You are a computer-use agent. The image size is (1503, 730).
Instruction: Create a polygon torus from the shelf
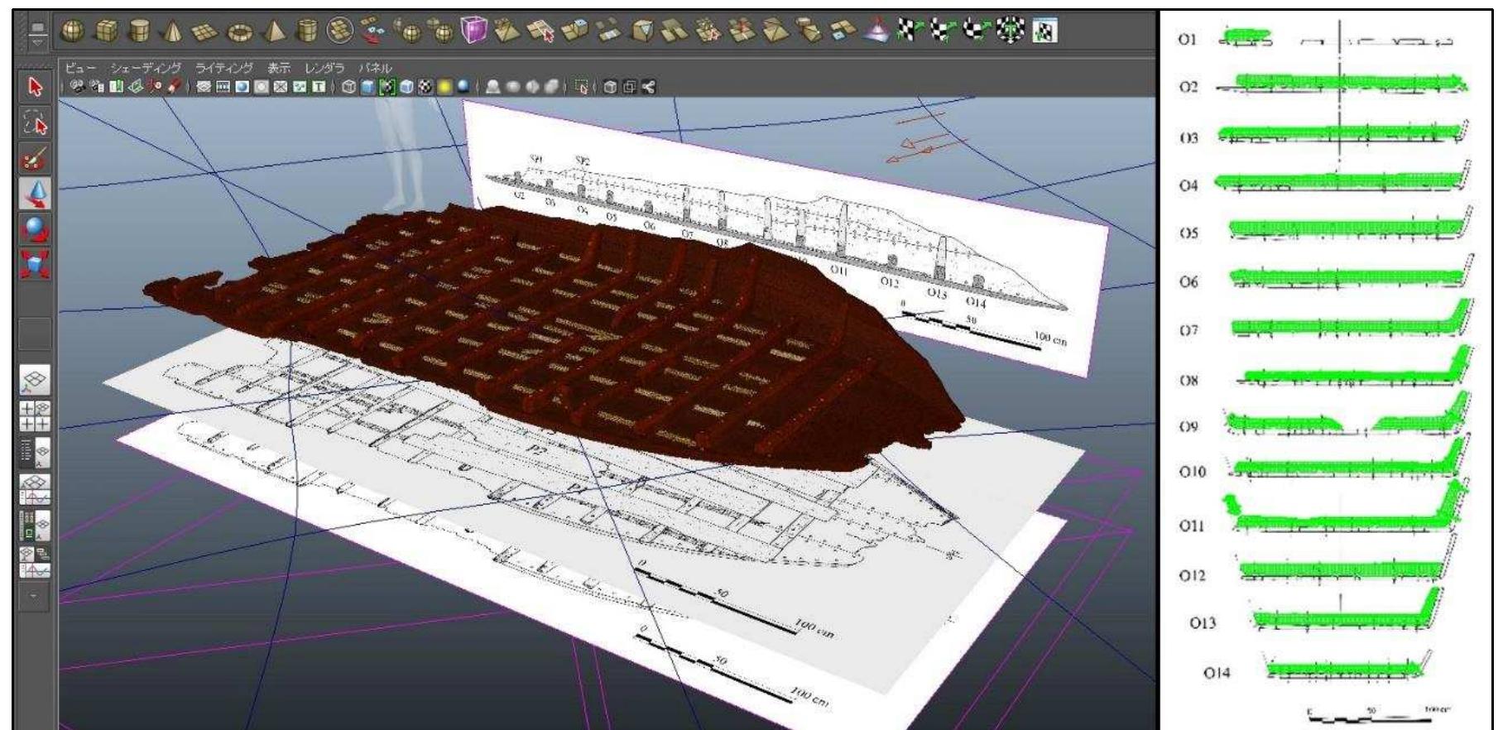coord(240,31)
